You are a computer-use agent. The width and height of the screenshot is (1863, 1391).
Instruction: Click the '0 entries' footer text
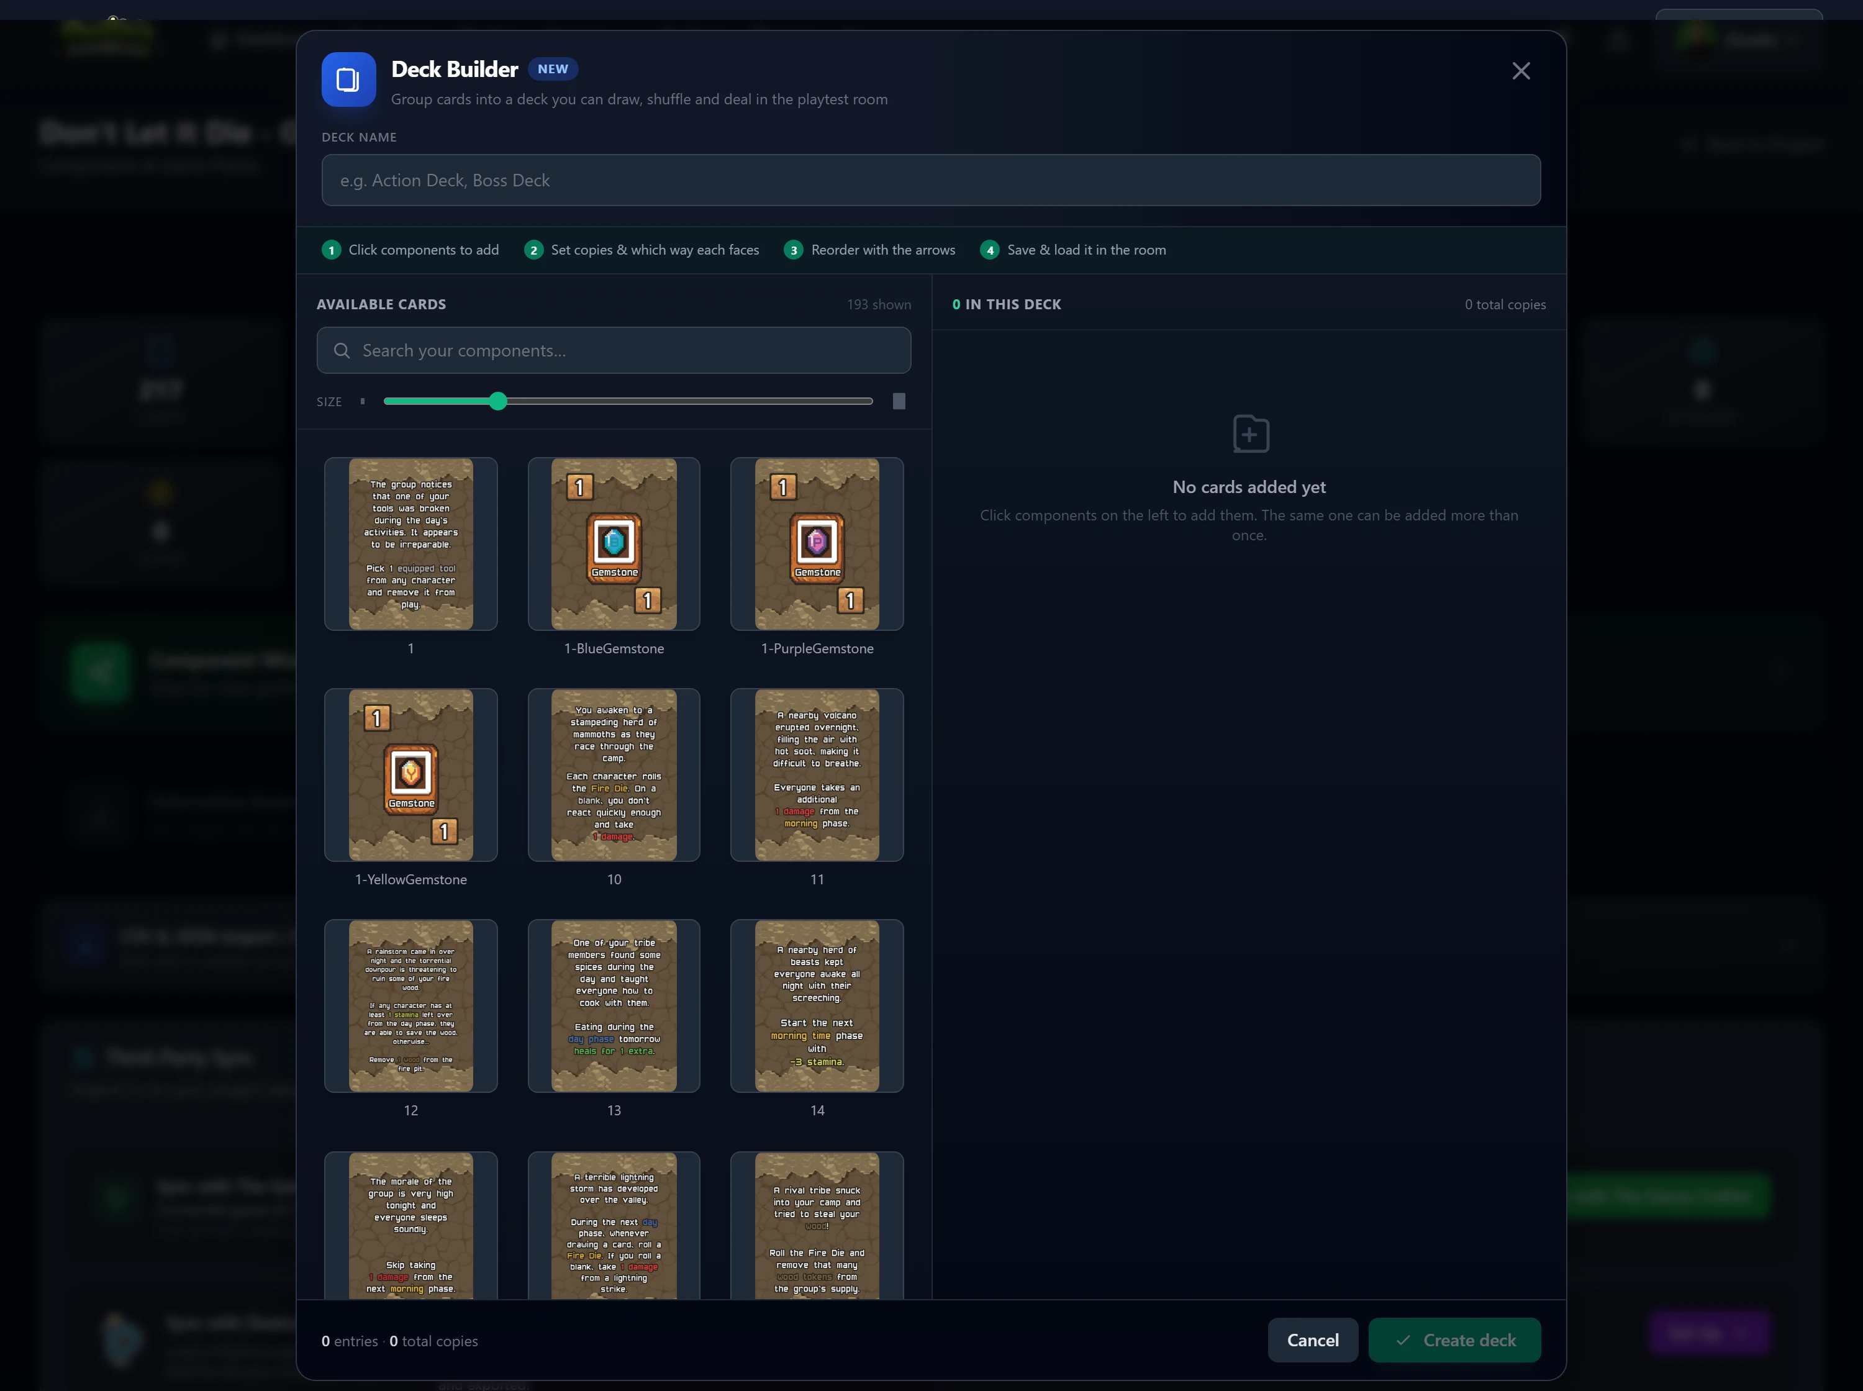(x=350, y=1341)
